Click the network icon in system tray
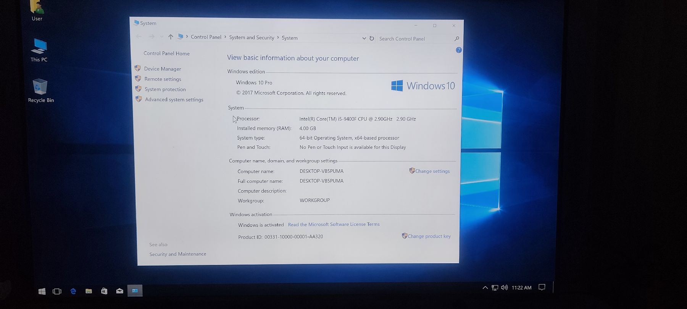This screenshot has width=687, height=309. [495, 288]
